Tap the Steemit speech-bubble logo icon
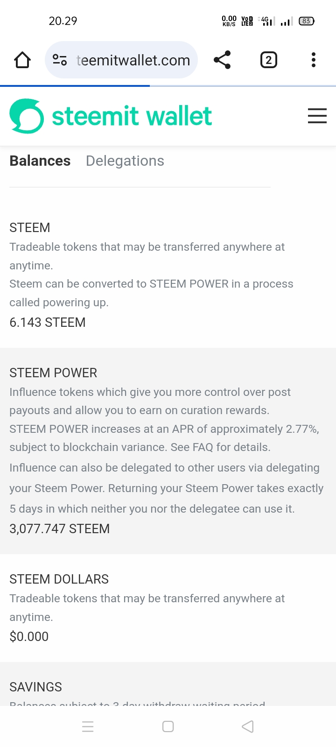336x747 pixels. point(27,116)
